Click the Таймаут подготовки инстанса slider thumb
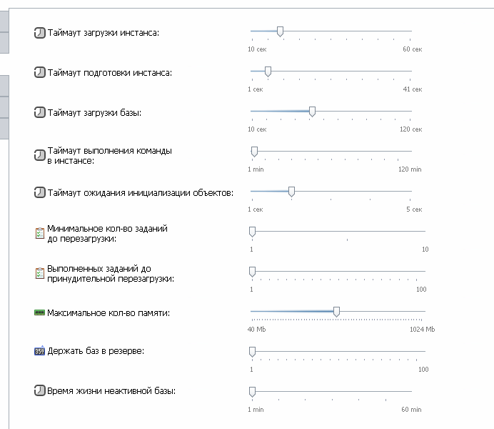 268,71
